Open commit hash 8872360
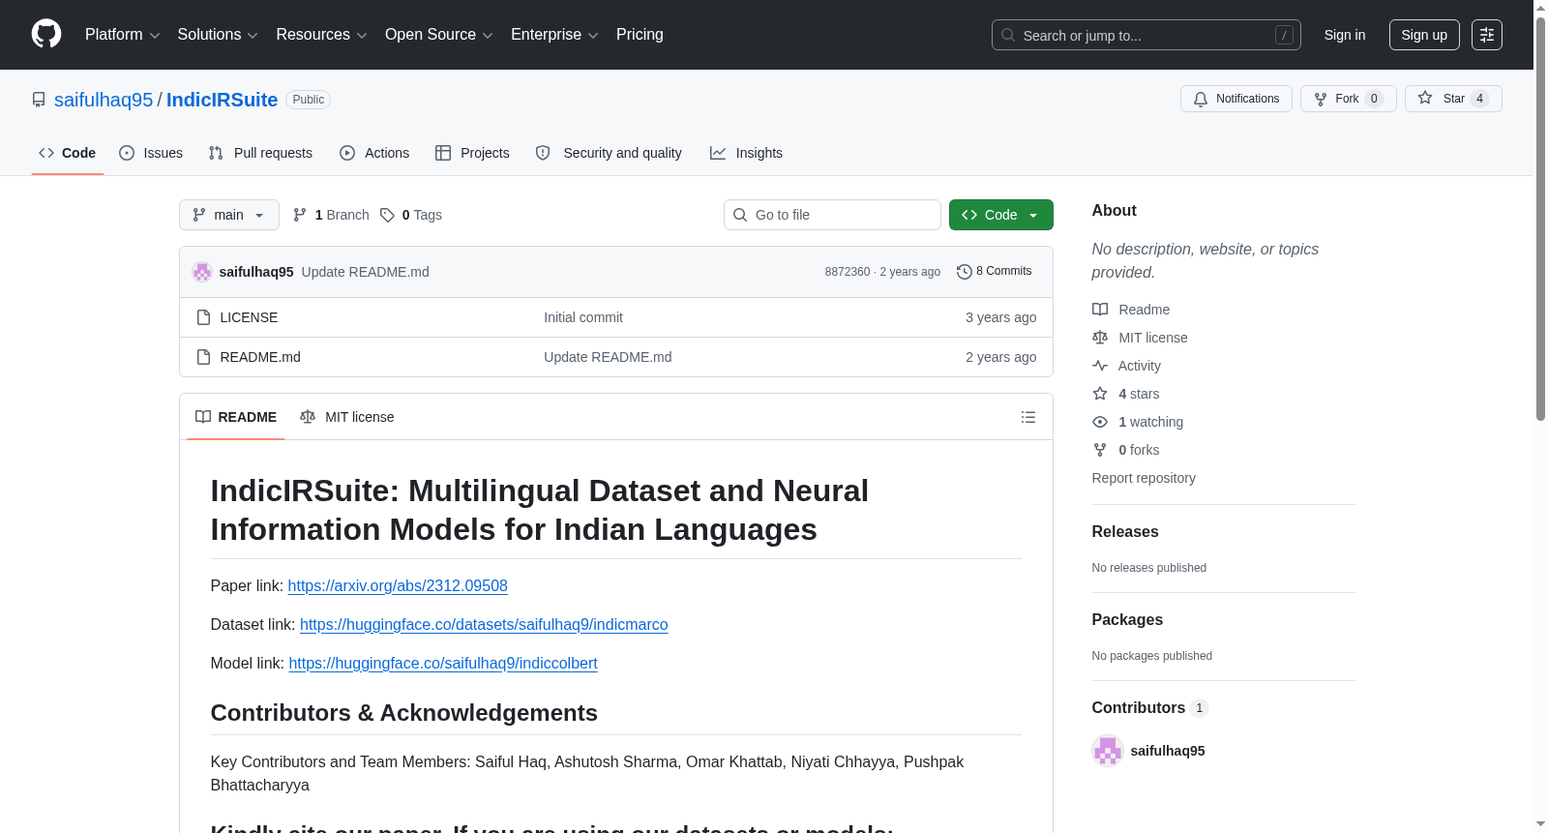 click(848, 272)
